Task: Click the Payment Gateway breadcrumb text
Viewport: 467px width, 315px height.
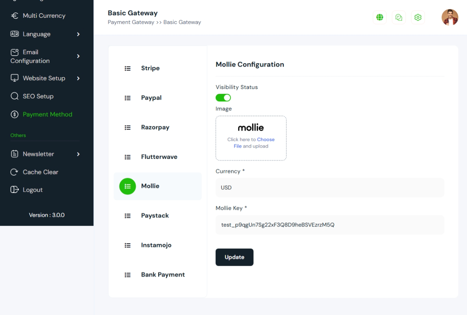Action: tap(131, 22)
